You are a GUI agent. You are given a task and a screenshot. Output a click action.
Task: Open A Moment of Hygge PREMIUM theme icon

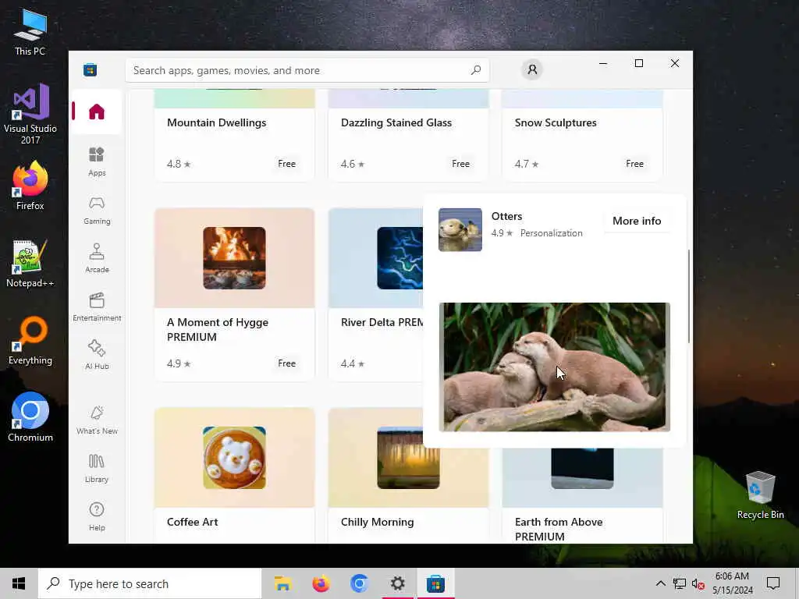coord(234,258)
